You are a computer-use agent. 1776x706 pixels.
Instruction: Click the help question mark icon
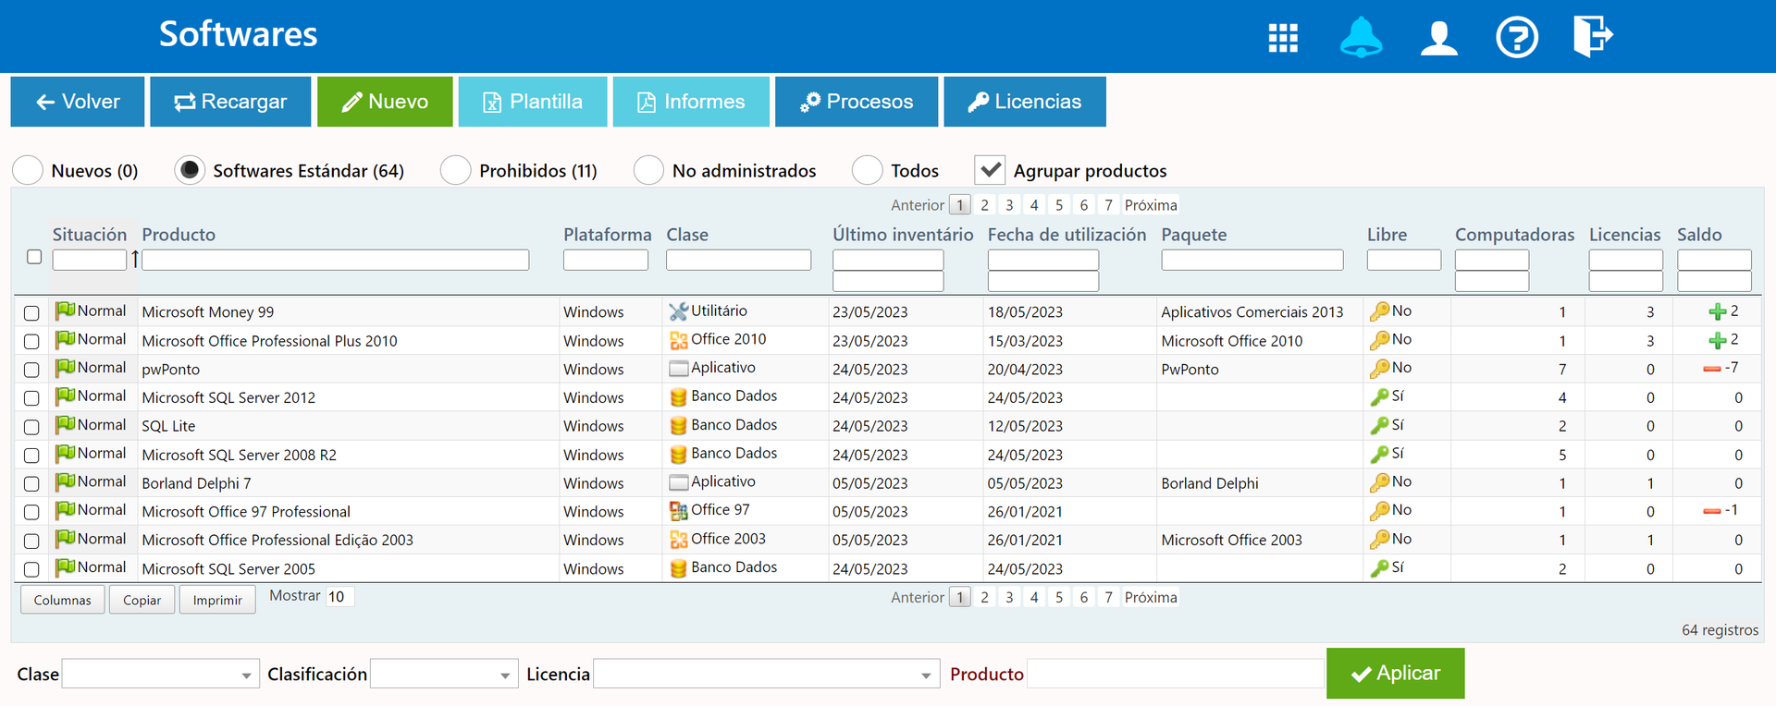(x=1516, y=38)
